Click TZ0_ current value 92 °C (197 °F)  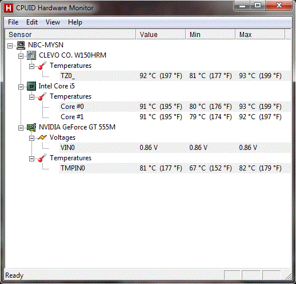click(161, 76)
